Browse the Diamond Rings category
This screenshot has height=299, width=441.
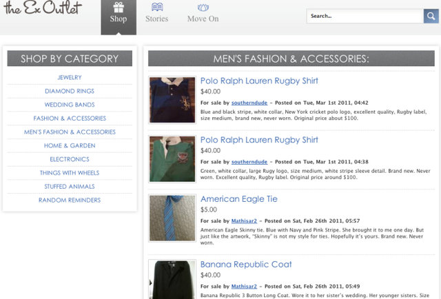pos(70,91)
